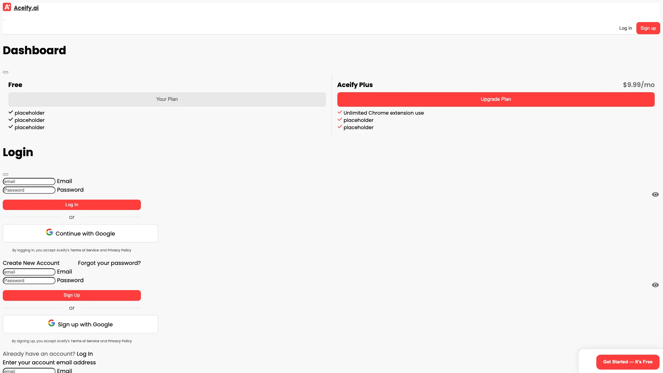Screen dimensions: 663x373
Task: Click the Aceify Plus placeholder checkbox
Action: pyautogui.click(x=340, y=120)
